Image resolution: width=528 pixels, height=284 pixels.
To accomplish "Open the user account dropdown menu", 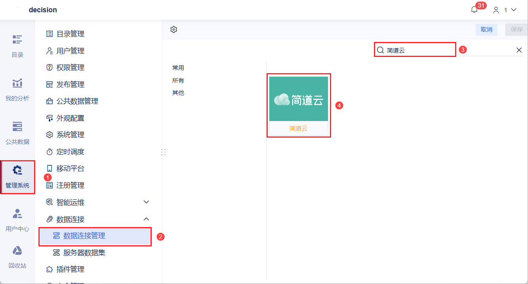I will click(x=505, y=10).
